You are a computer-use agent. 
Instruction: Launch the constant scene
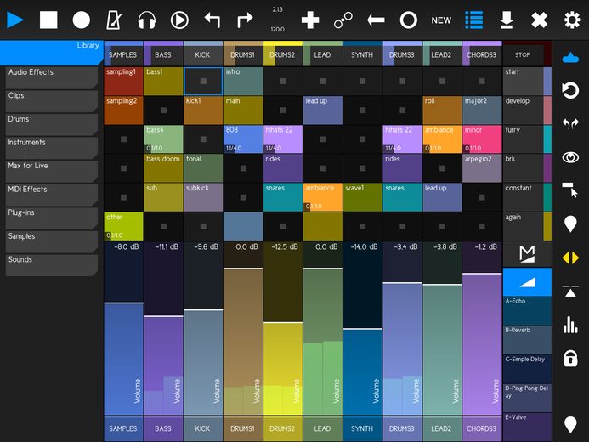(527, 197)
